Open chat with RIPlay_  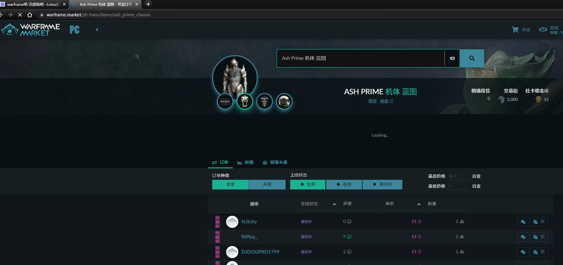click(x=523, y=237)
